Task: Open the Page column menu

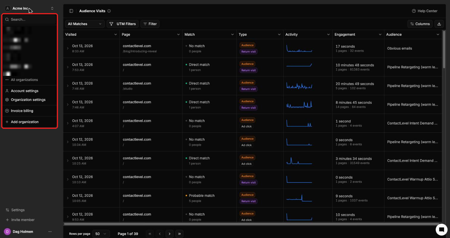Action: 178,35
